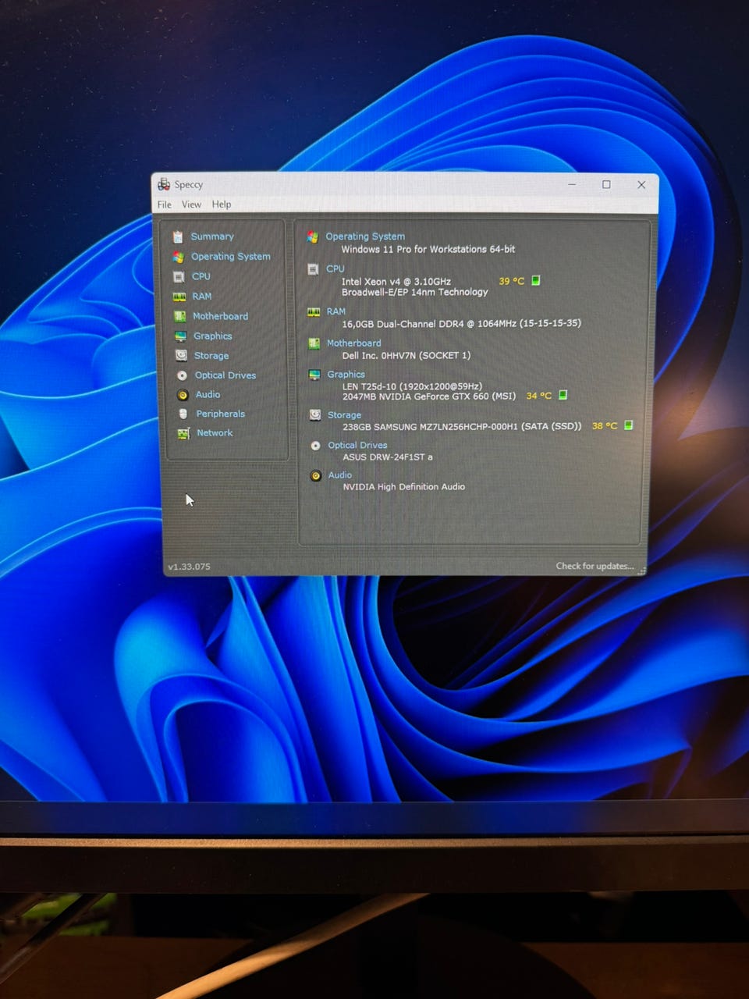Image resolution: width=749 pixels, height=999 pixels.
Task: Select Network in the sidebar list
Action: point(215,433)
